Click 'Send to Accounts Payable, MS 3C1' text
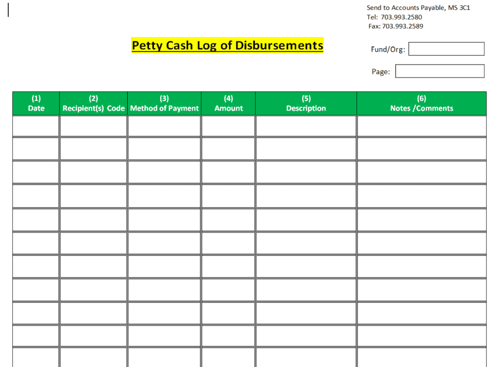The height and width of the screenshot is (367, 499). 418,8
